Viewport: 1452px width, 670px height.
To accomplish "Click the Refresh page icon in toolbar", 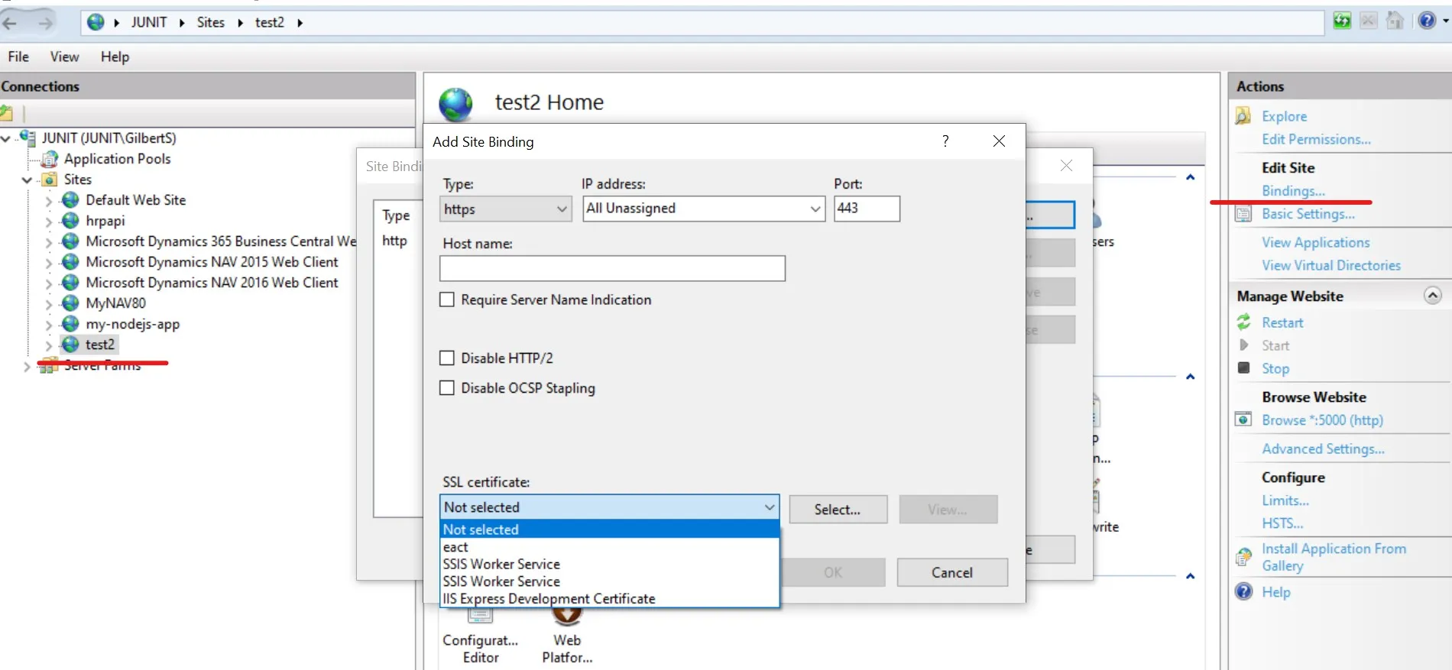I will tap(1342, 21).
